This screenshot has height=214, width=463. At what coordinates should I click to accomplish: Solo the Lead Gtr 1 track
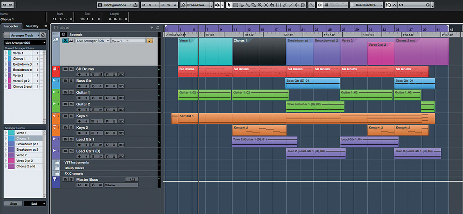pyautogui.click(x=71, y=139)
